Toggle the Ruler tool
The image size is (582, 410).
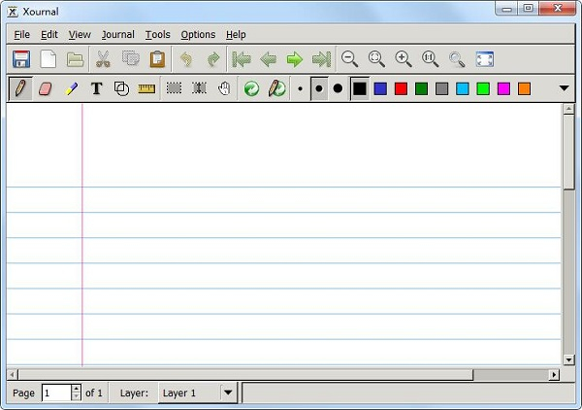tap(146, 88)
